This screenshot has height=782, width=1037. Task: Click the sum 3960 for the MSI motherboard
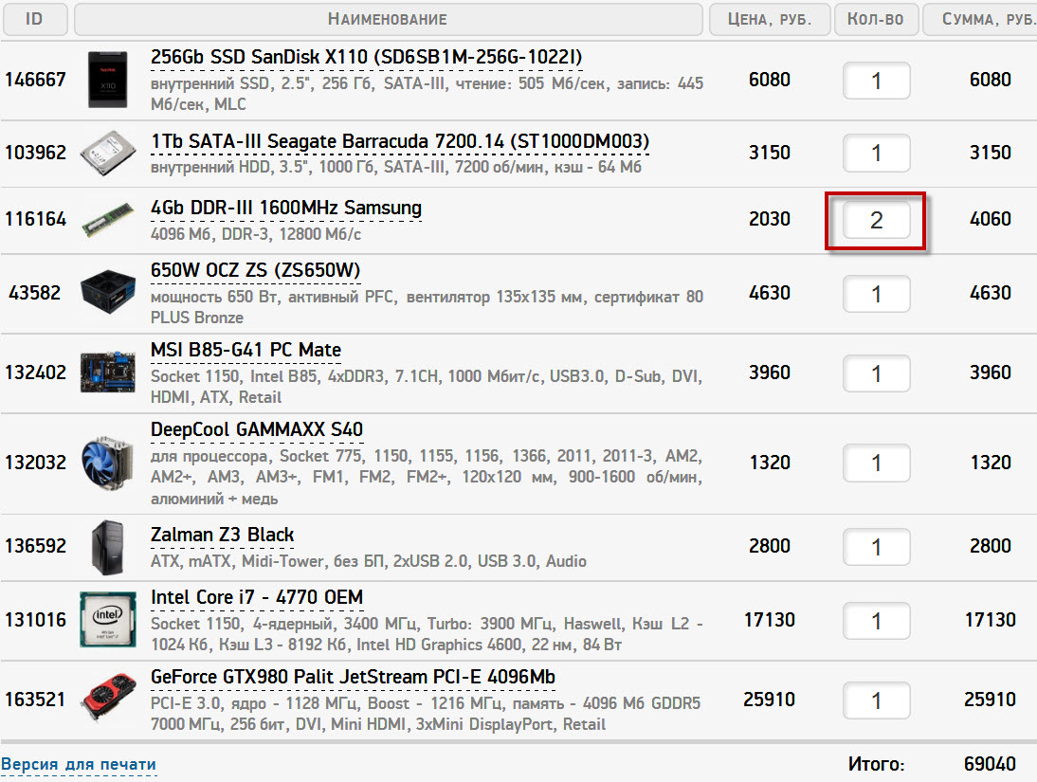point(990,373)
